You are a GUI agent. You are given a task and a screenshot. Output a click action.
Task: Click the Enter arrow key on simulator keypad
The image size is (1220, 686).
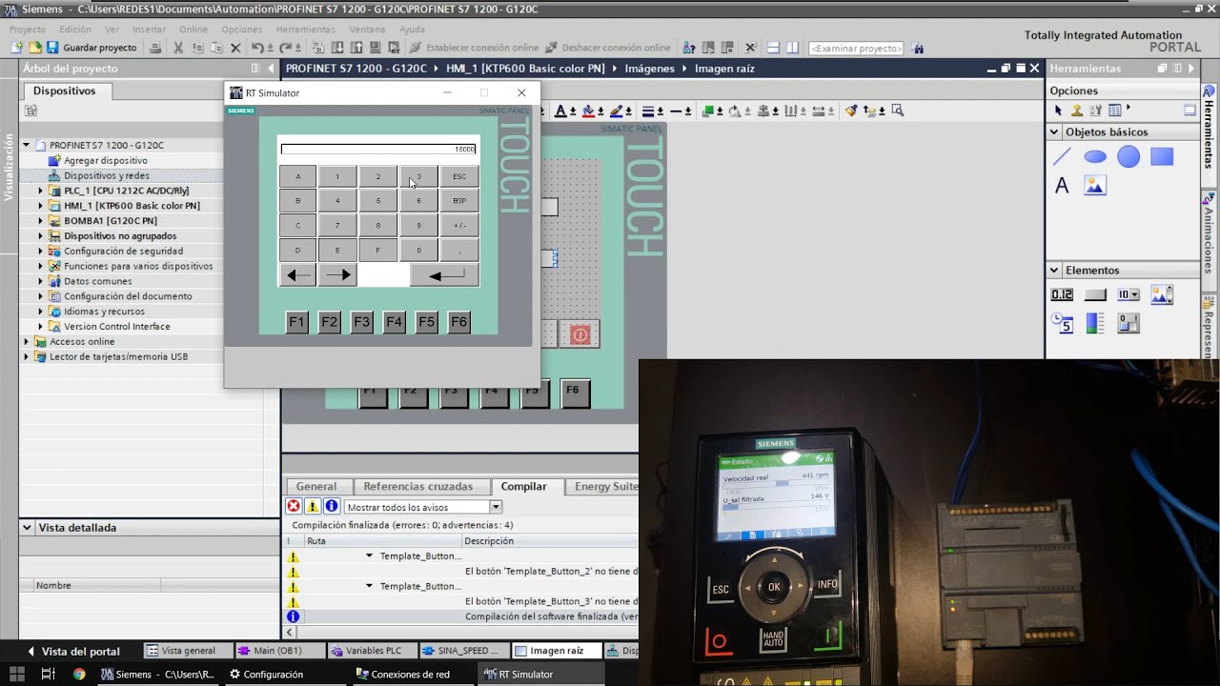(445, 275)
